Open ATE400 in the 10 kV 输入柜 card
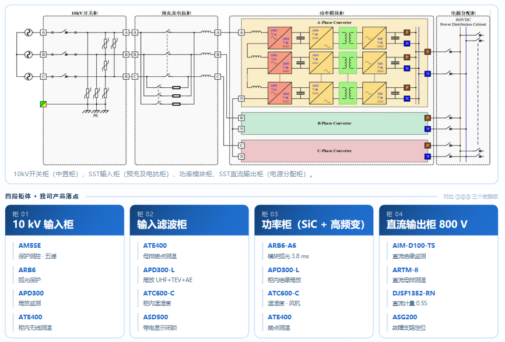Screen dimensions: 505x342 pyautogui.click(x=30, y=317)
